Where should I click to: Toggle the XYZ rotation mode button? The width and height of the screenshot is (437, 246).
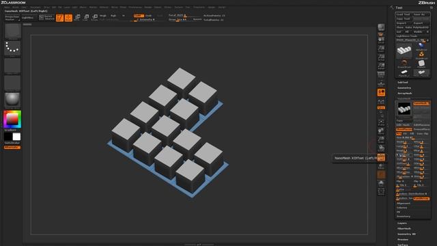point(381,108)
